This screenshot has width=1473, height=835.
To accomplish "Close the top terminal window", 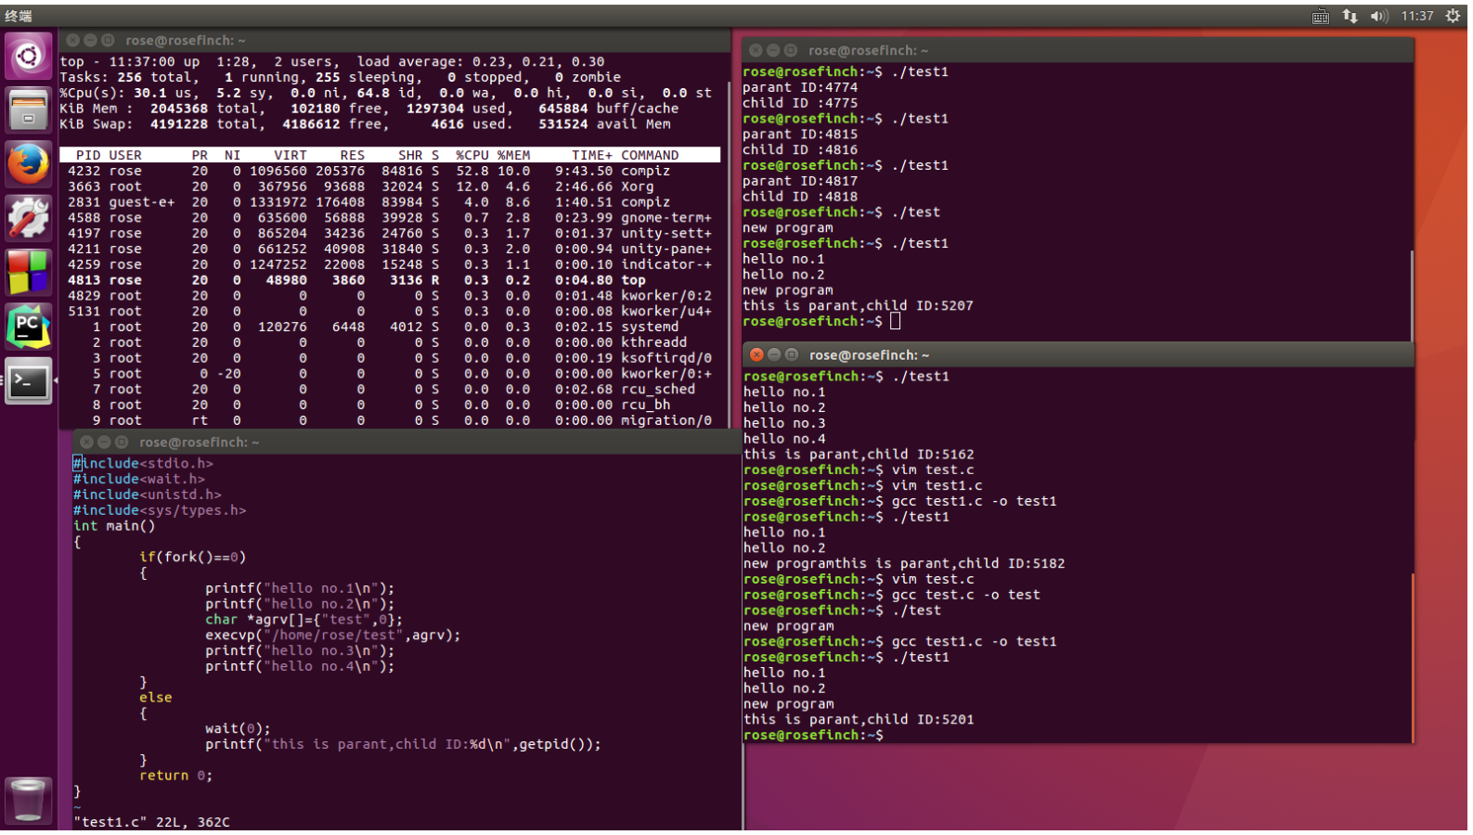I will 72,41.
